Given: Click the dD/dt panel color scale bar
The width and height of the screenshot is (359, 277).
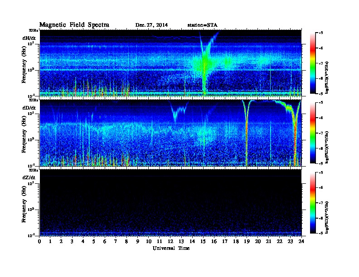Looking at the screenshot, I should click(x=313, y=133).
